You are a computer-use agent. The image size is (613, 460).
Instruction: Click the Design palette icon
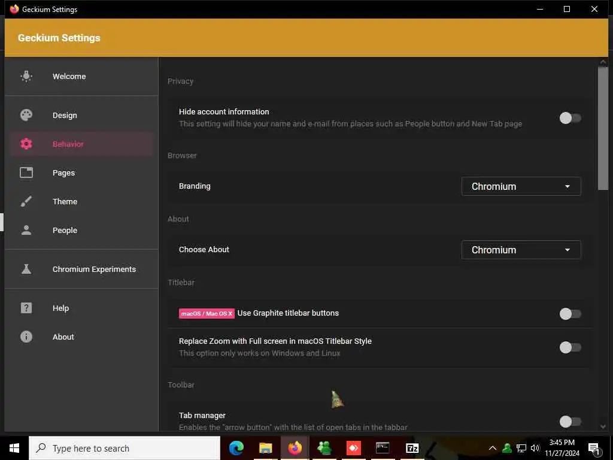(x=26, y=115)
